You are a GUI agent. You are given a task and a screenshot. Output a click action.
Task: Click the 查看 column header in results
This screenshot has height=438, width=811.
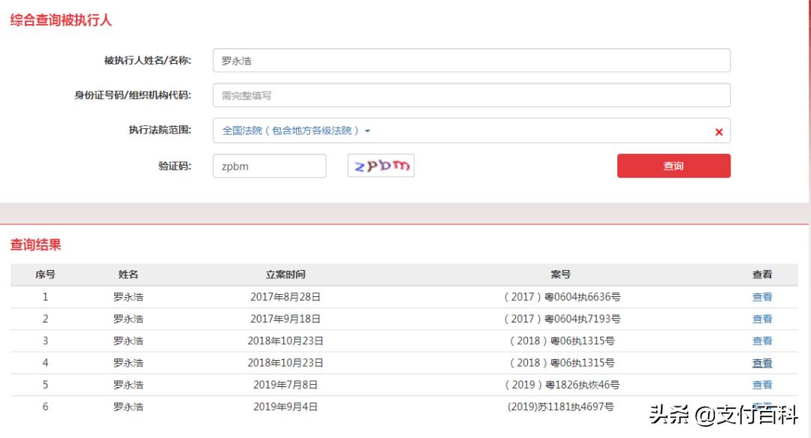point(762,274)
